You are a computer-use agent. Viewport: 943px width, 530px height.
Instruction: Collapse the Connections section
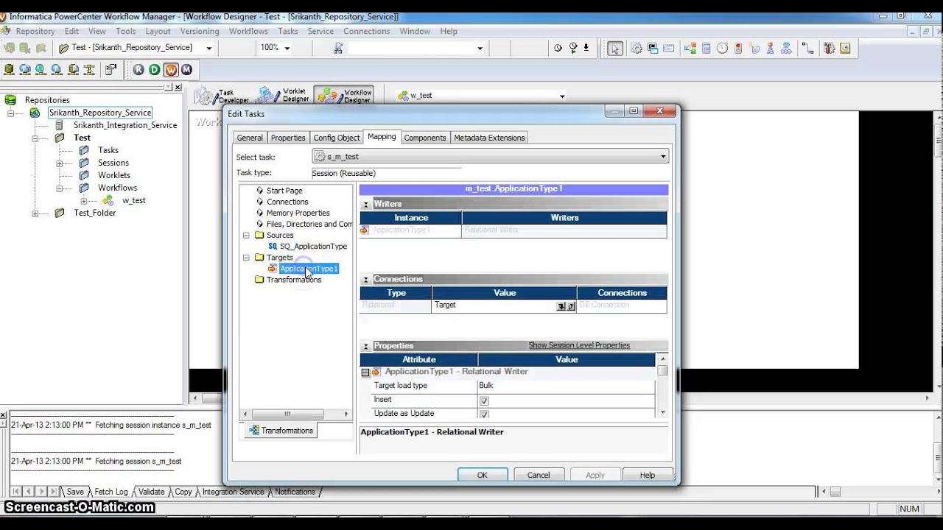coord(365,280)
